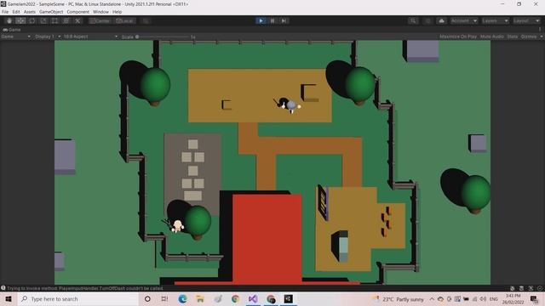The image size is (545, 306).
Task: Open Services cloud icon
Action: [441, 20]
